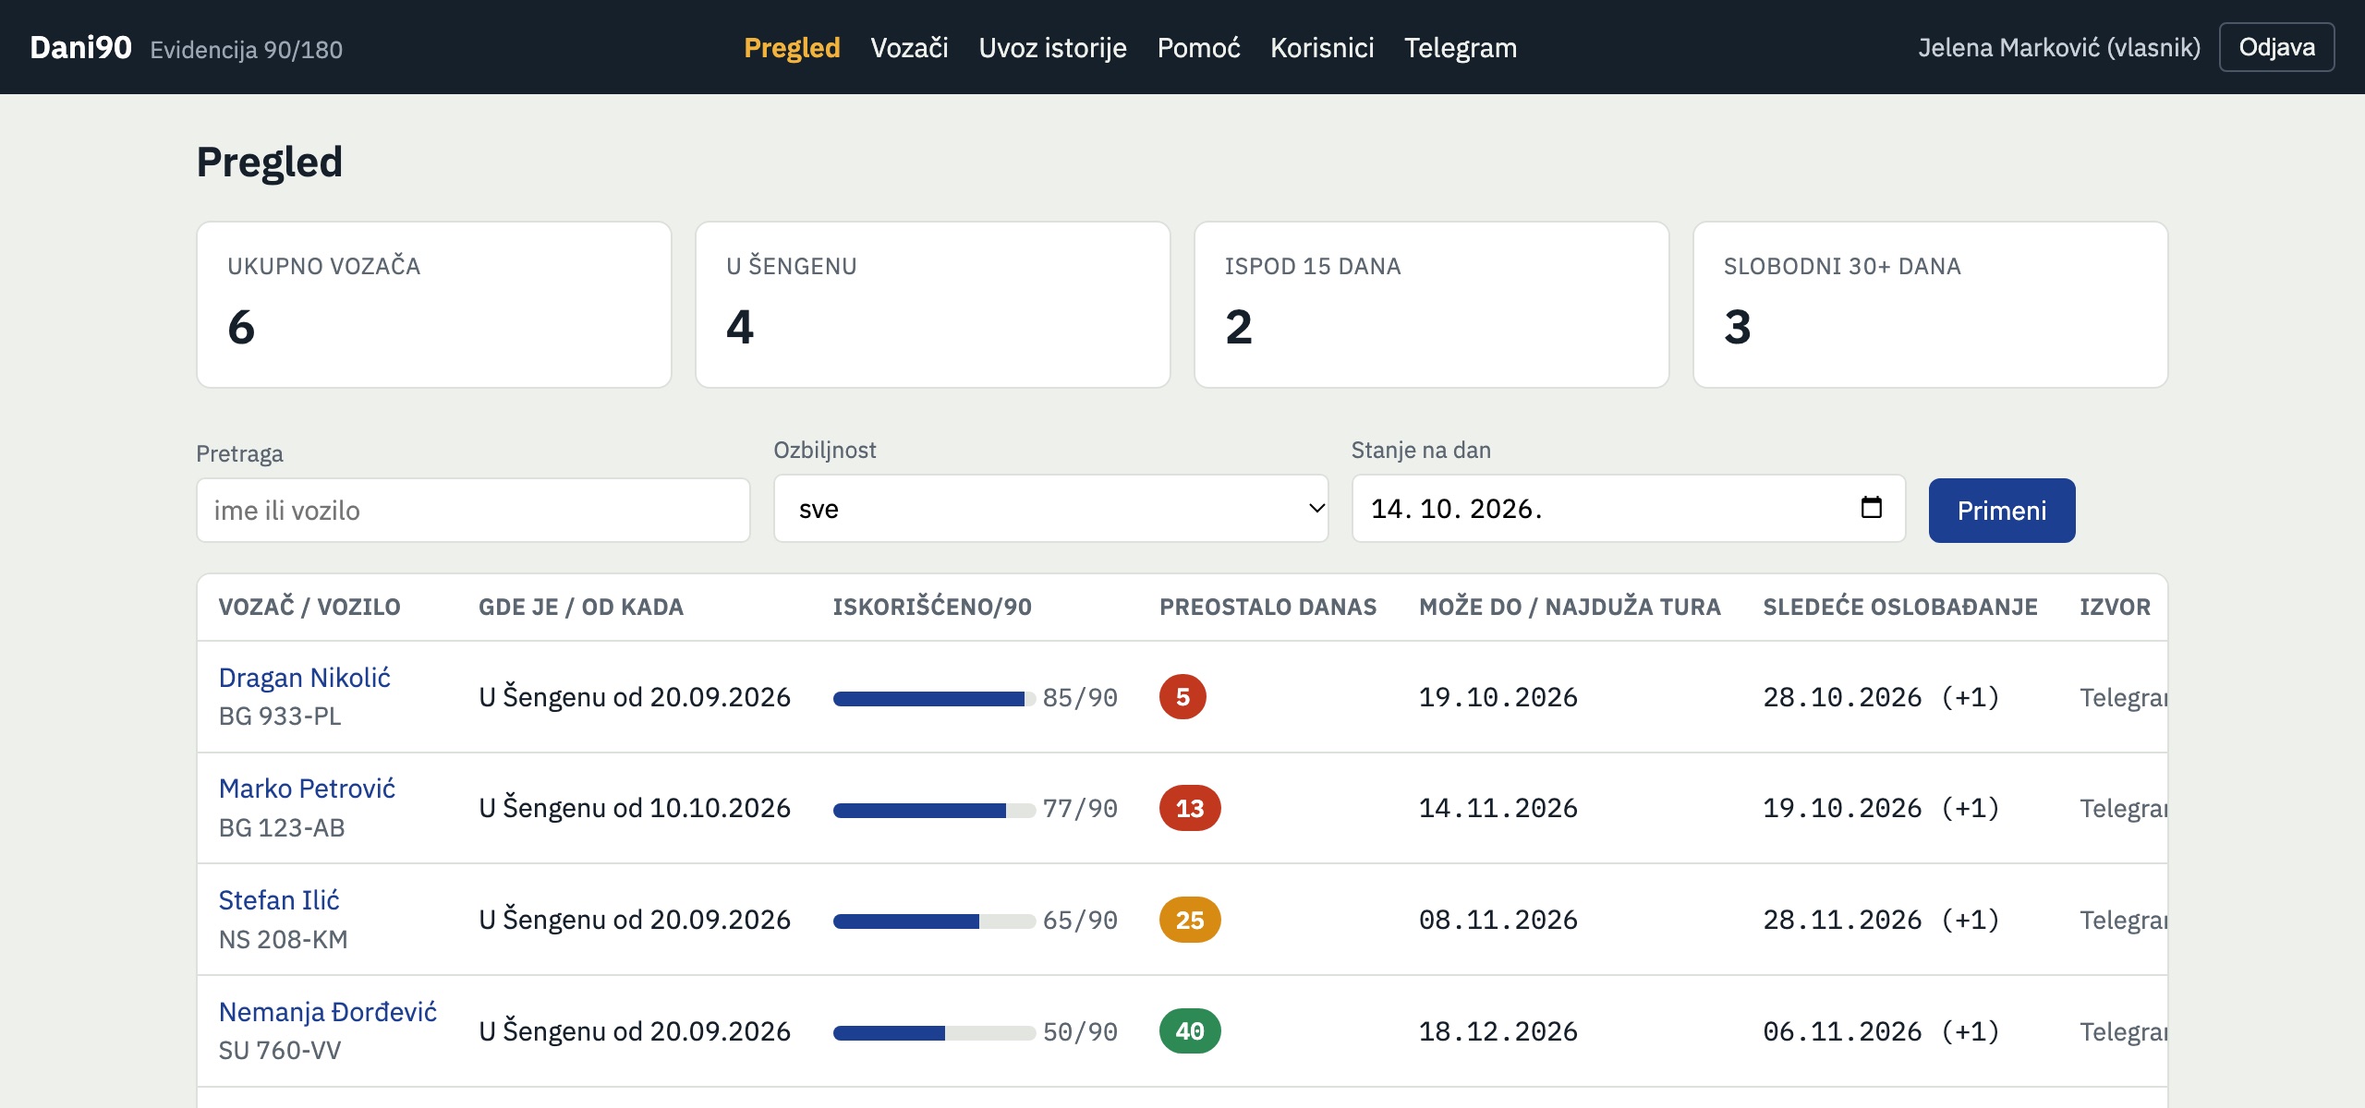
Task: Click the red badge showing 13 days
Action: click(x=1190, y=808)
